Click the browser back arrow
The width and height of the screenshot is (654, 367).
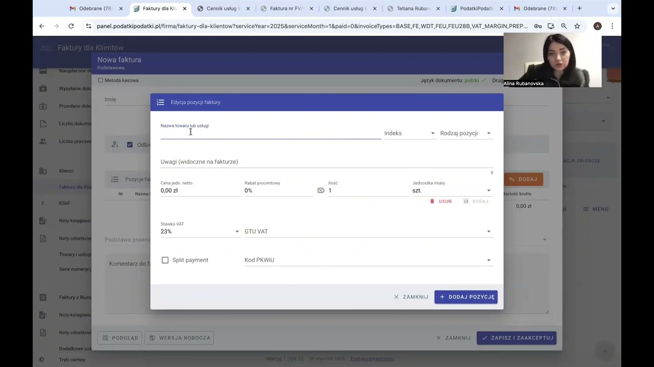[42, 26]
